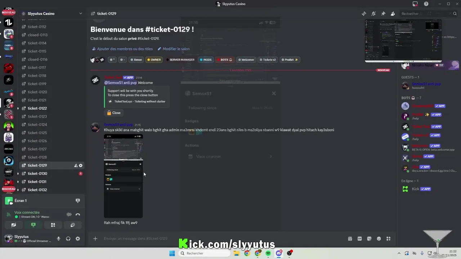This screenshot has height=259, width=461.
Task: Toggle the member list icon in header
Action: [x=393, y=14]
